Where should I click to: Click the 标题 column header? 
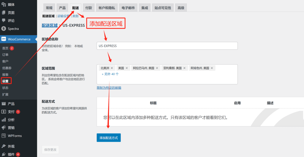[153, 103]
